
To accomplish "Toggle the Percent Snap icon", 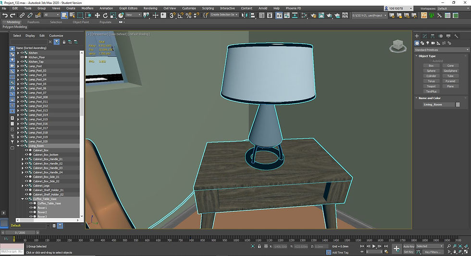I will pos(188,15).
